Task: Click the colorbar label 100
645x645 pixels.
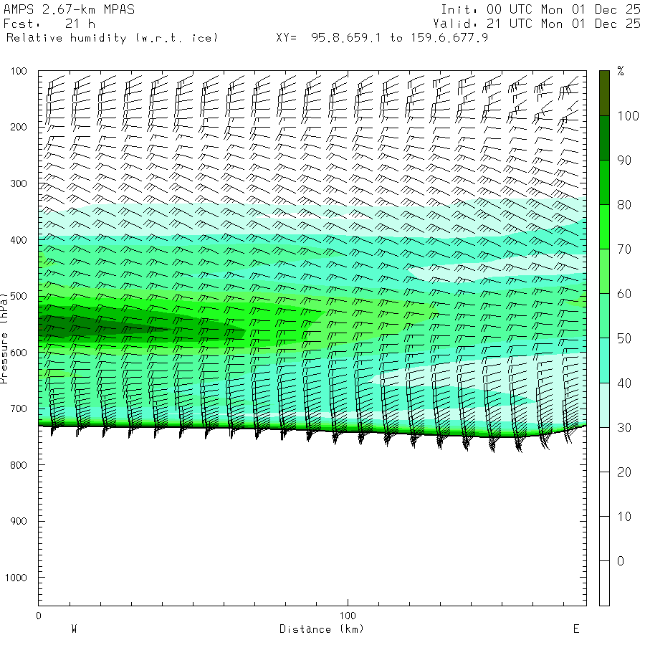Action: pos(628,116)
